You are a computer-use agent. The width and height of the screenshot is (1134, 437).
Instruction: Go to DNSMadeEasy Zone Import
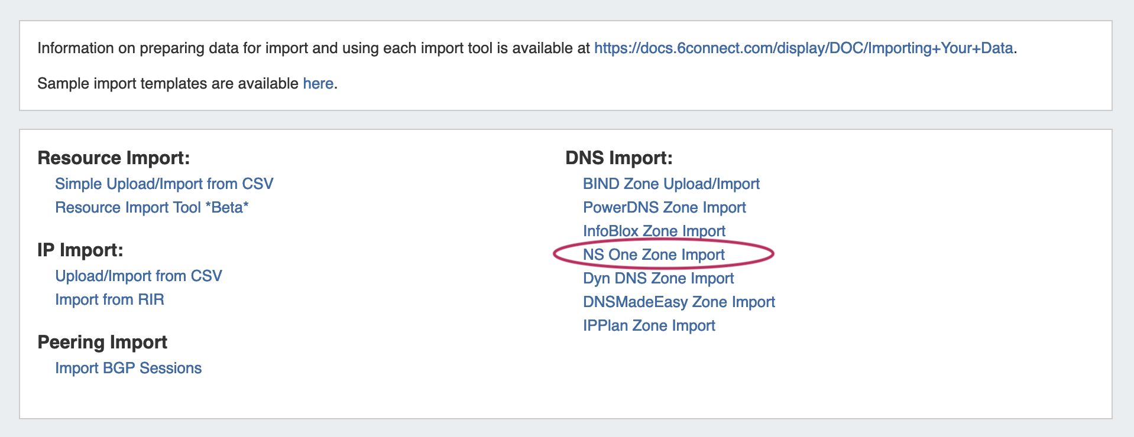click(x=679, y=302)
